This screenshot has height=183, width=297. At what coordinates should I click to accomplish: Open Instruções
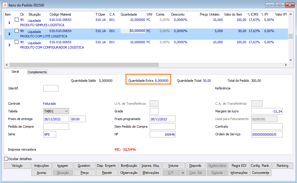pyautogui.click(x=41, y=166)
